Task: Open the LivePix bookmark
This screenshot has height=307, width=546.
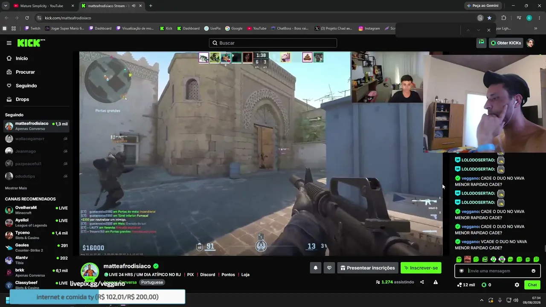Action: (212, 29)
